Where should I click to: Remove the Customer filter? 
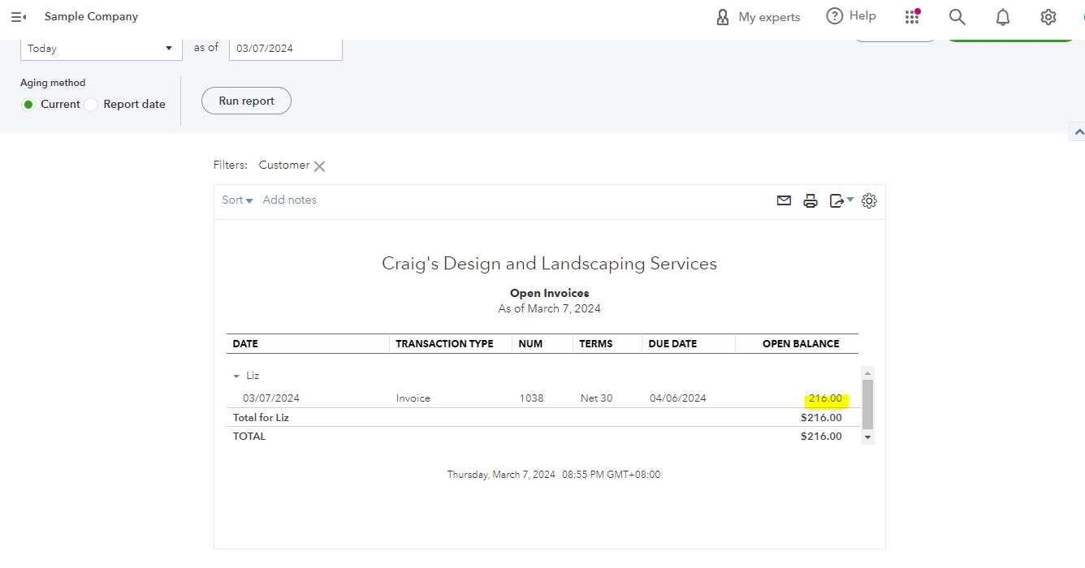tap(320, 166)
